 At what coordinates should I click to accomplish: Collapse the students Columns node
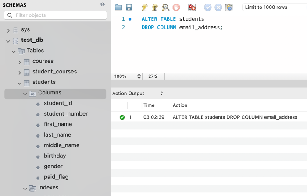(x=25, y=94)
